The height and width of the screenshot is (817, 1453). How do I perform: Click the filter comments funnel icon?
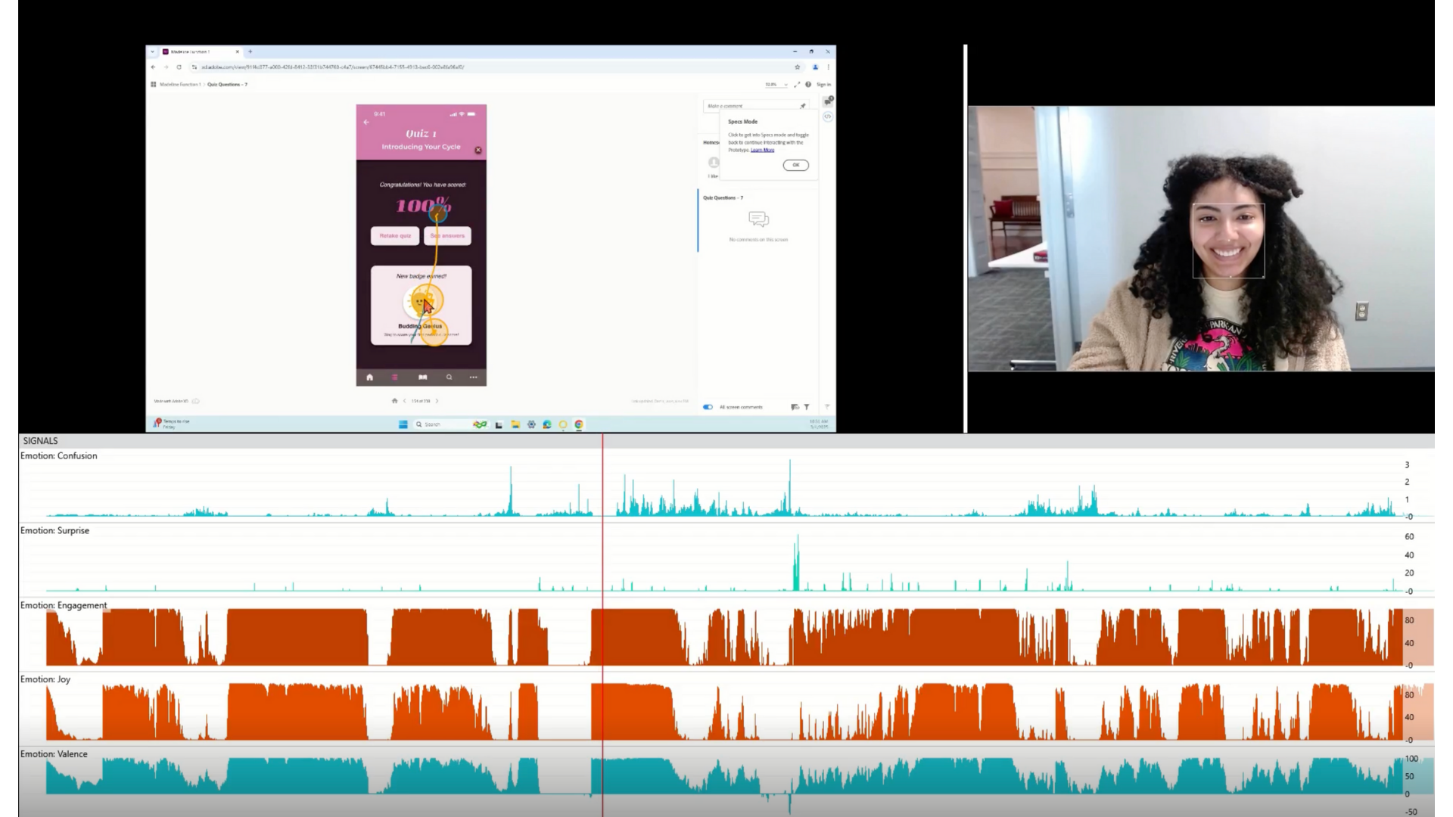pos(807,407)
